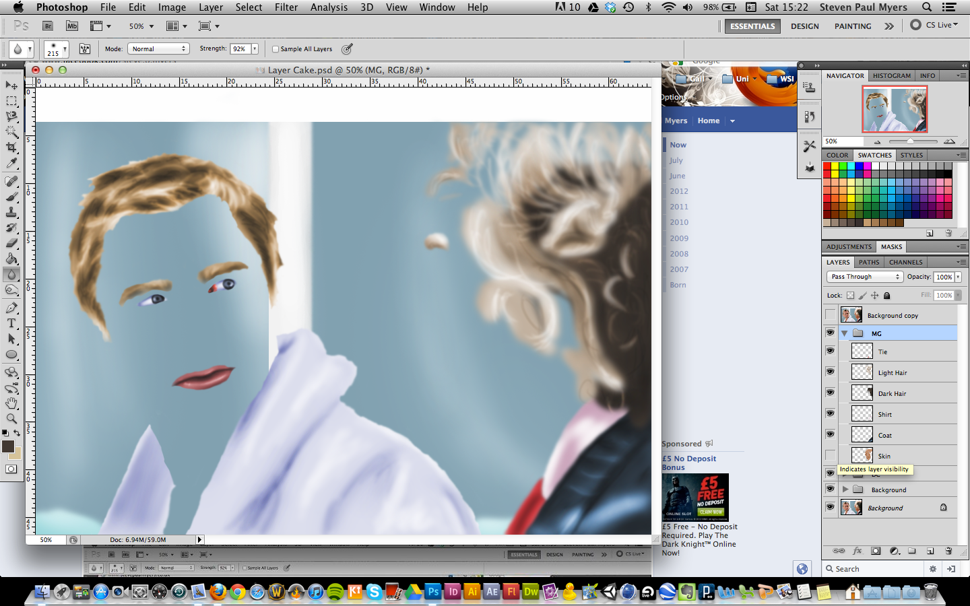Select the Ellipse shape tool

11,355
